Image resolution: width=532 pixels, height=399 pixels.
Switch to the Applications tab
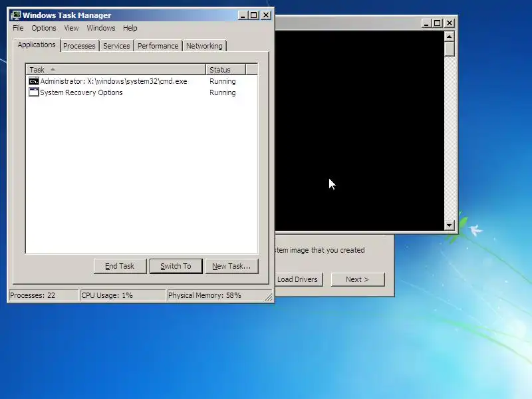tap(37, 45)
